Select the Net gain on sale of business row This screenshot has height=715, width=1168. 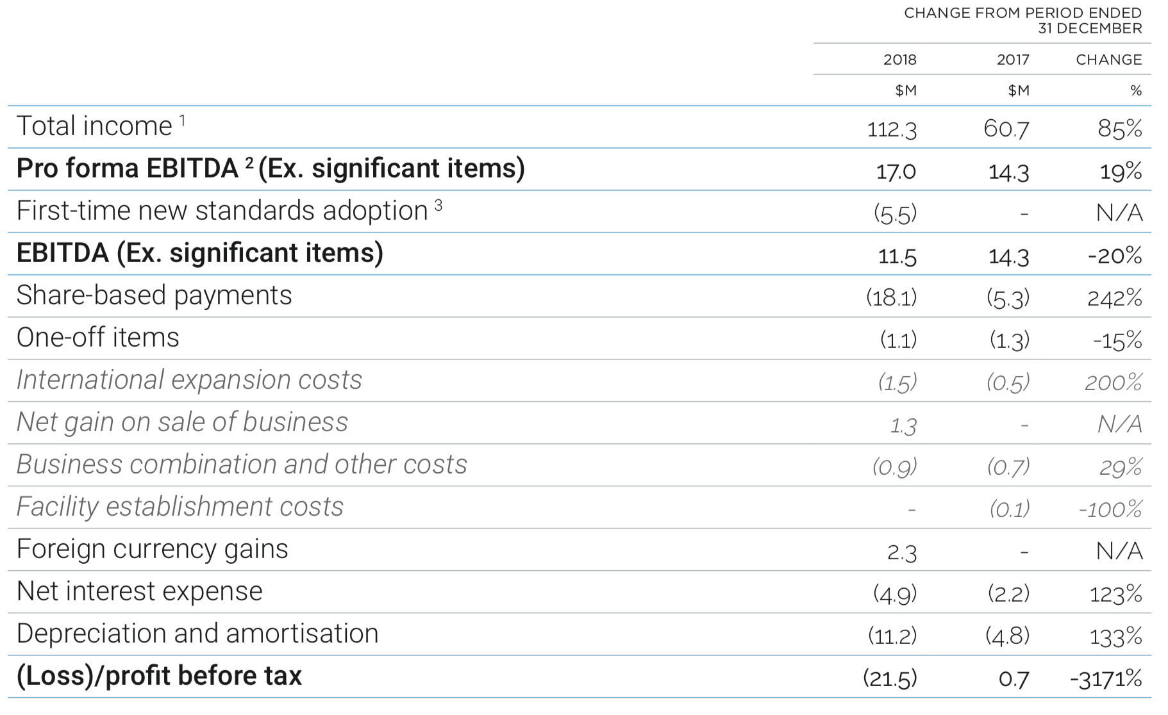point(182,422)
